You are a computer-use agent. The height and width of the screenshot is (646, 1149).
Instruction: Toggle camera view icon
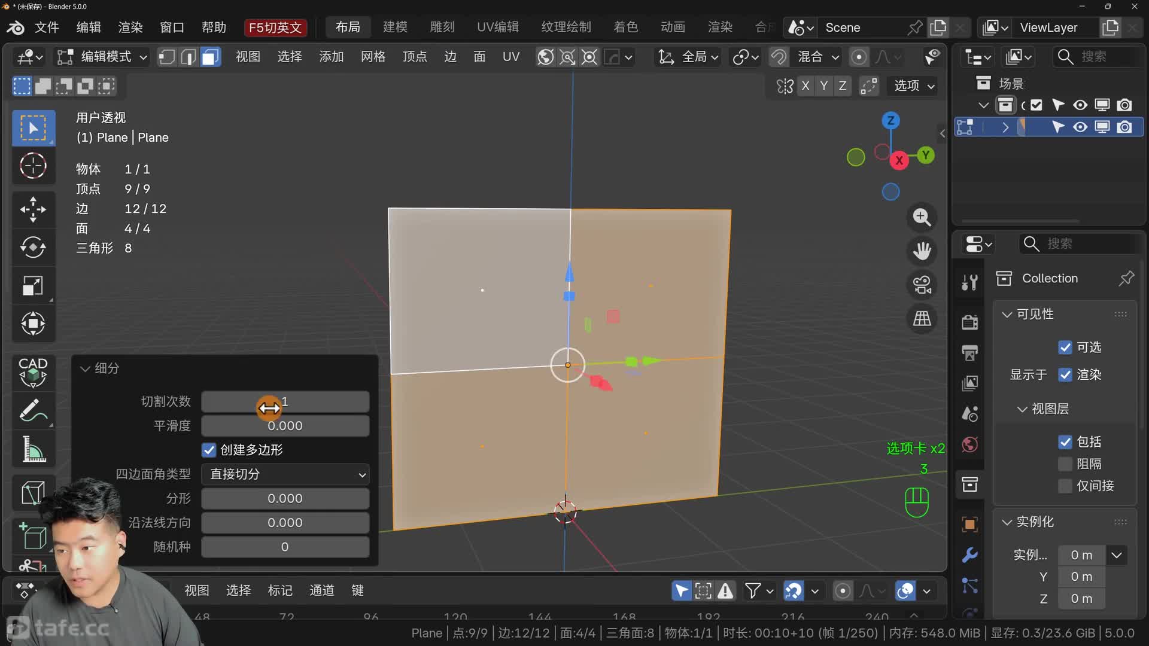tap(922, 285)
